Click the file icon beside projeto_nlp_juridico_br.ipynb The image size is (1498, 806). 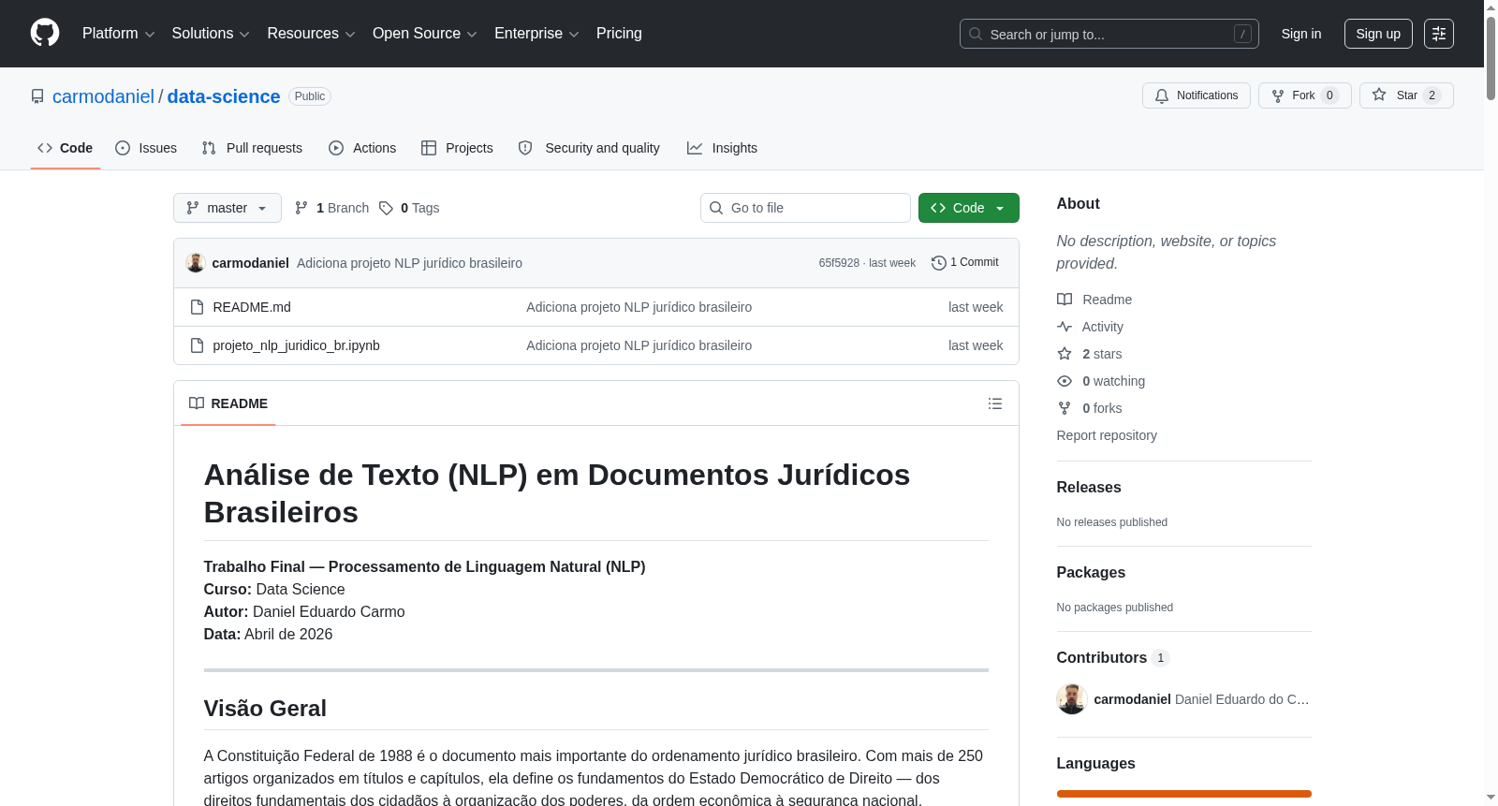[197, 345]
